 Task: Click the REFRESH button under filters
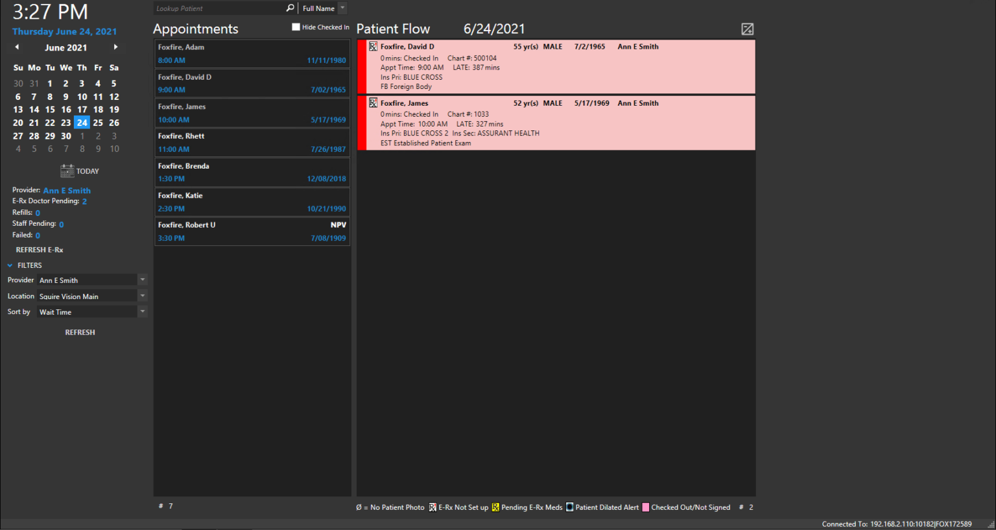click(x=80, y=332)
